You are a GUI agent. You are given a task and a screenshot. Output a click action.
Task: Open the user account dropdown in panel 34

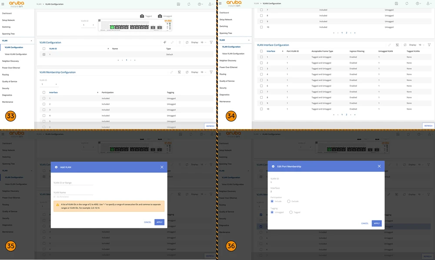pos(428,3)
